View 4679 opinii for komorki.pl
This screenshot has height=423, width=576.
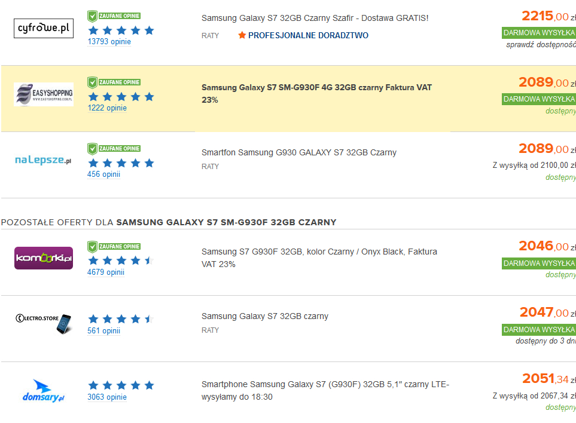(x=106, y=272)
